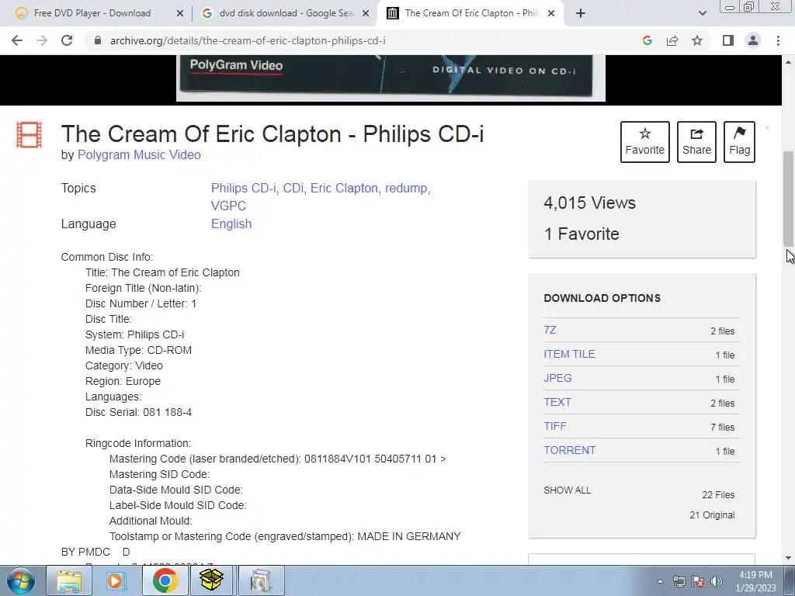The image size is (795, 596).
Task: Open a new tab with plus button
Action: [x=581, y=13]
